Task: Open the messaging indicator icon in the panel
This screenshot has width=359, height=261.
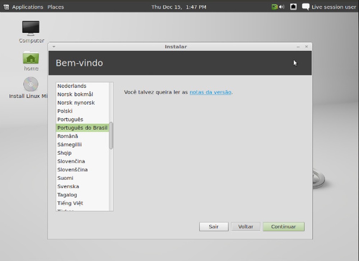Action: click(306, 6)
